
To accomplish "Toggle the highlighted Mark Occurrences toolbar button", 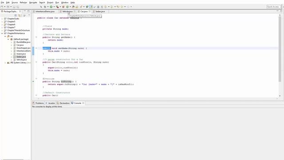I will (91, 7).
